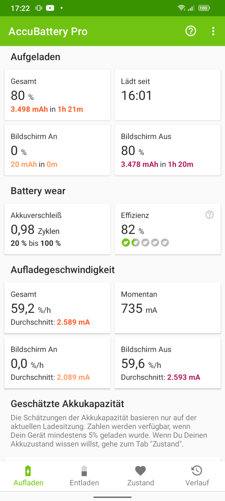Switch to the Entladen tab
This screenshot has height=501, width=225.
(x=84, y=476)
